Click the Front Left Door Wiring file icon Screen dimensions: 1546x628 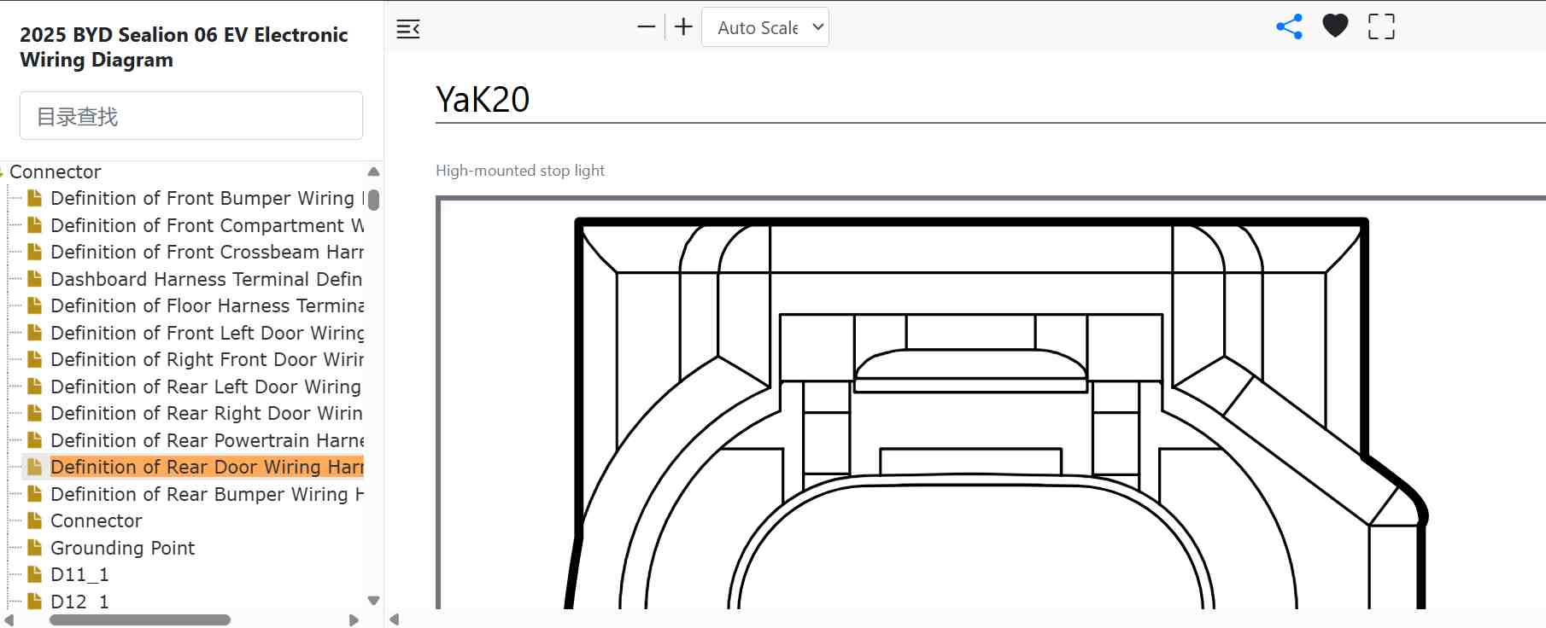35,333
